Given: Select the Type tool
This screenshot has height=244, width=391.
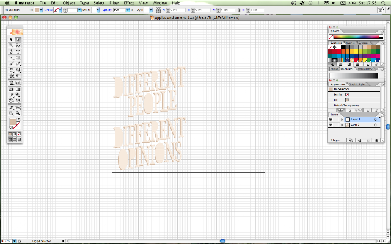Looking at the screenshot, I should (x=18, y=52).
